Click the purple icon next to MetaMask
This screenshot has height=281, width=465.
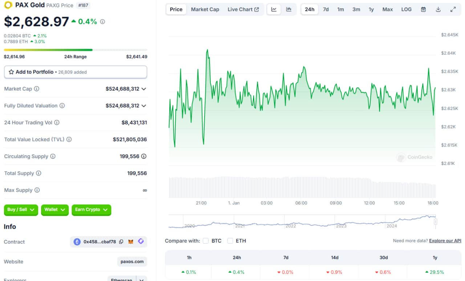pyautogui.click(x=141, y=241)
